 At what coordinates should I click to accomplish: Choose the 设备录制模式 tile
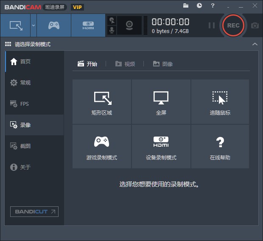click(161, 146)
